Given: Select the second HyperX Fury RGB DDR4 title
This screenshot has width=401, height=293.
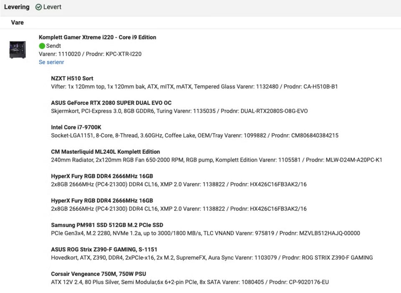Looking at the screenshot, I should (102, 200).
